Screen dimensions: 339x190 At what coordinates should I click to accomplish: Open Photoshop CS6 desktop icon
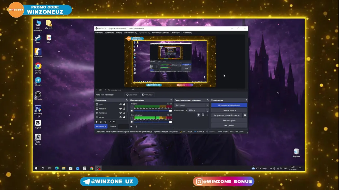pos(38,111)
